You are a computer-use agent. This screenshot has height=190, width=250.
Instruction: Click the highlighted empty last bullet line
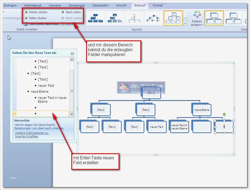coord(41,113)
